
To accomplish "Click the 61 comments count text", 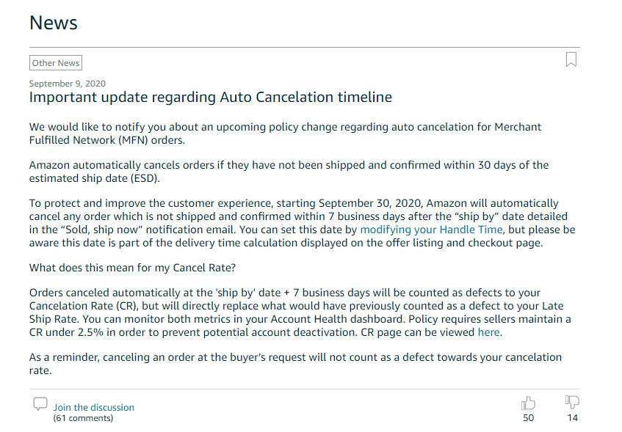I will 83,418.
